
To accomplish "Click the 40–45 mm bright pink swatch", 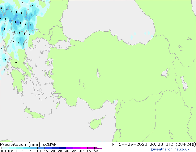I will pos(84,148).
